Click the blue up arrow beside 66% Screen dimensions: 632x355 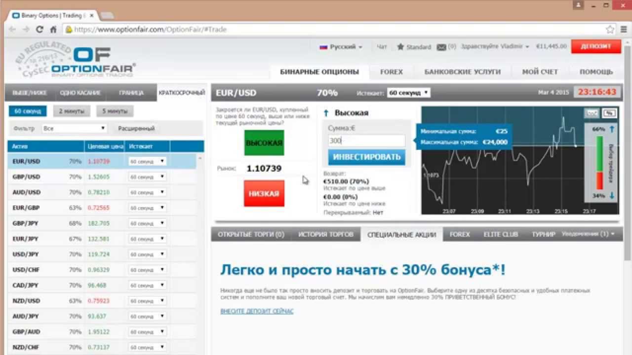[612, 129]
